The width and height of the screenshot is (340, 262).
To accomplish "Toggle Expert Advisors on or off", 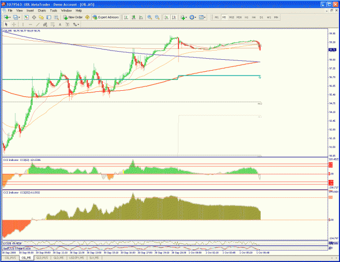I will (106, 17).
